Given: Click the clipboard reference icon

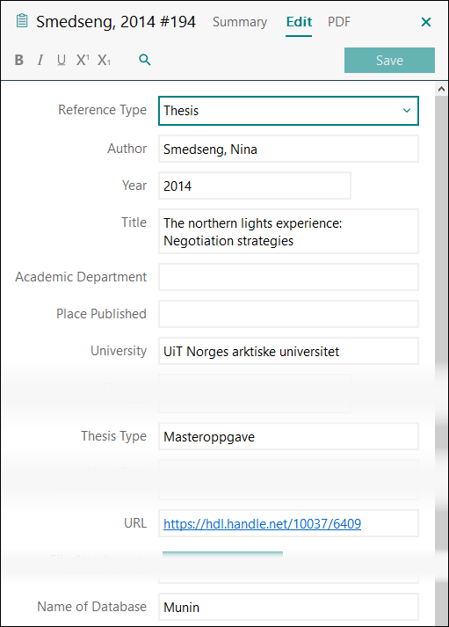Looking at the screenshot, I should [x=22, y=21].
